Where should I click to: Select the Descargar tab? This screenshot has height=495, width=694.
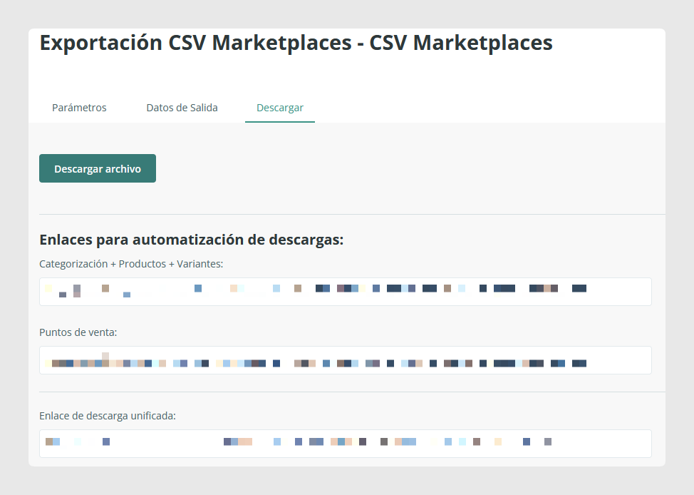[x=280, y=108]
